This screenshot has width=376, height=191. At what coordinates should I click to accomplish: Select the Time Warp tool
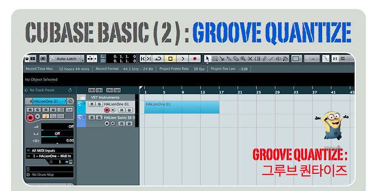[x=257, y=59]
